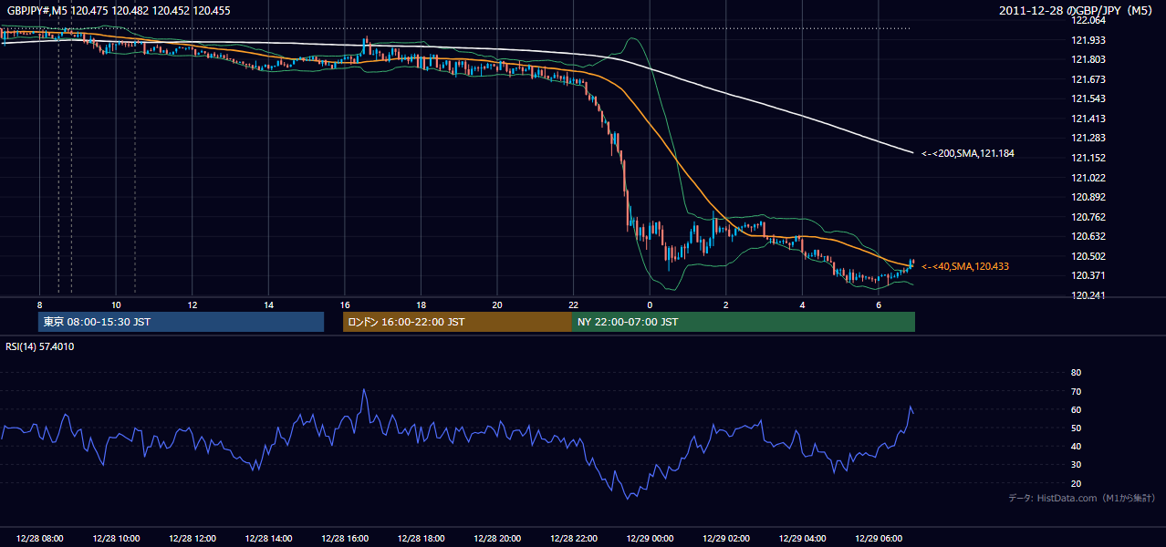Click the 12/29 02:00 time axis label
The image size is (1166, 547).
coord(726,539)
